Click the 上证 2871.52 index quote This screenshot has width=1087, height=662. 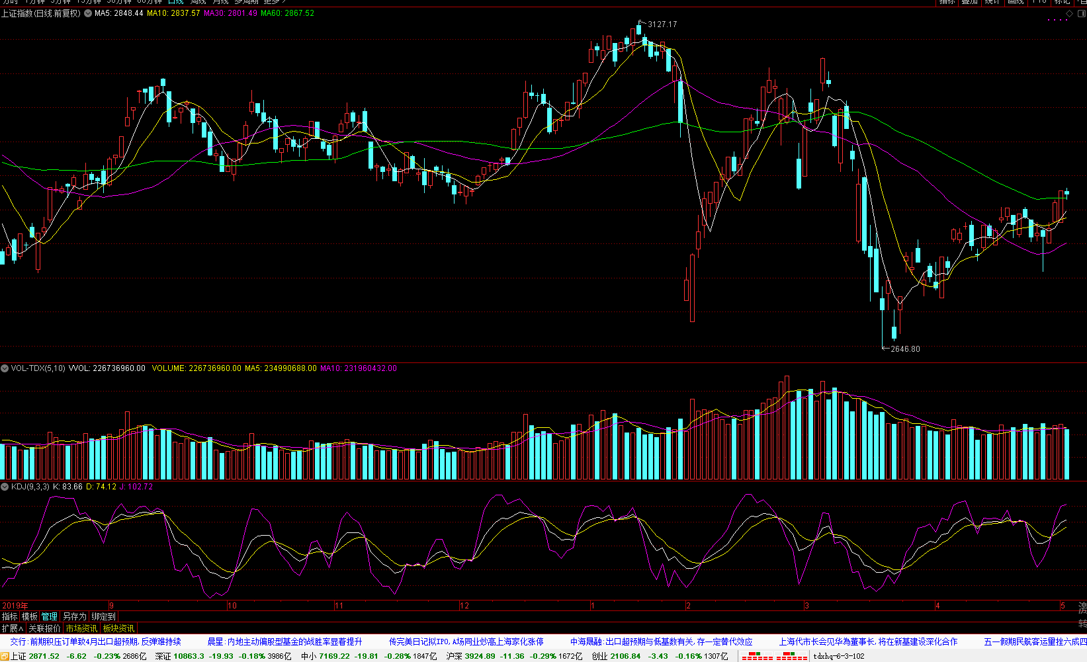pos(78,656)
